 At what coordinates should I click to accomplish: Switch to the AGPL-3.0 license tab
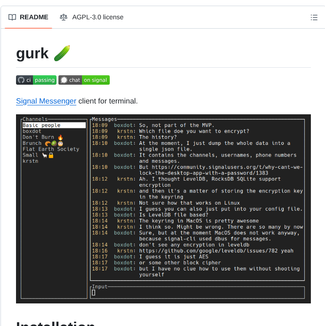91,17
